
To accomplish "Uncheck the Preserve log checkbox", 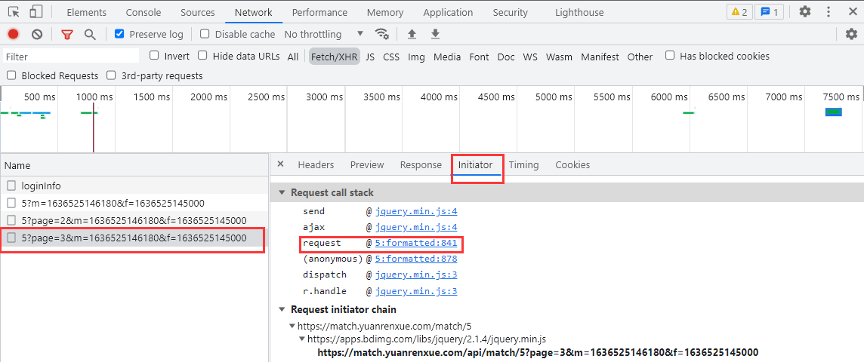I will (x=119, y=35).
